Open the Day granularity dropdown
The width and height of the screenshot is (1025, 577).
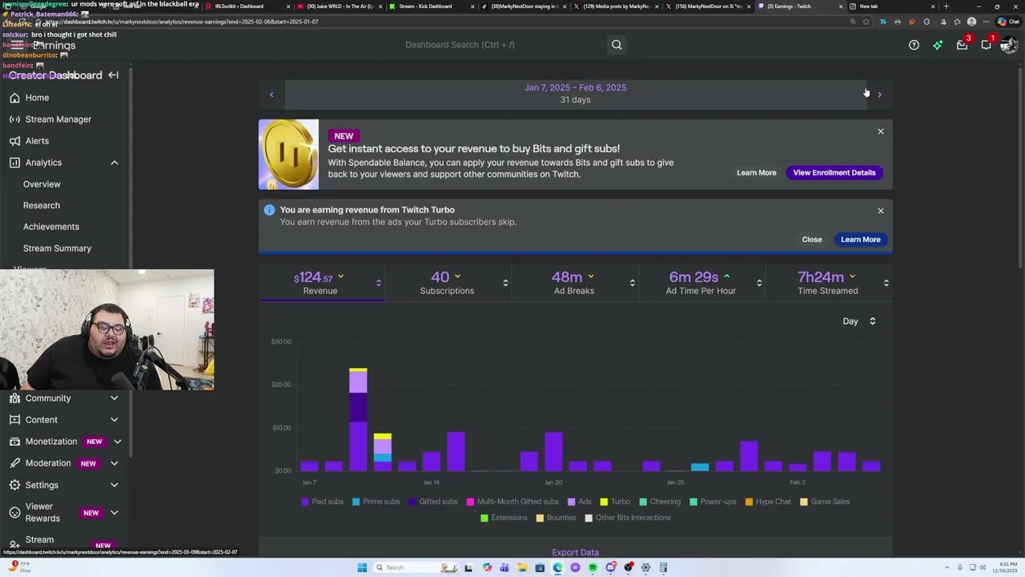[859, 321]
